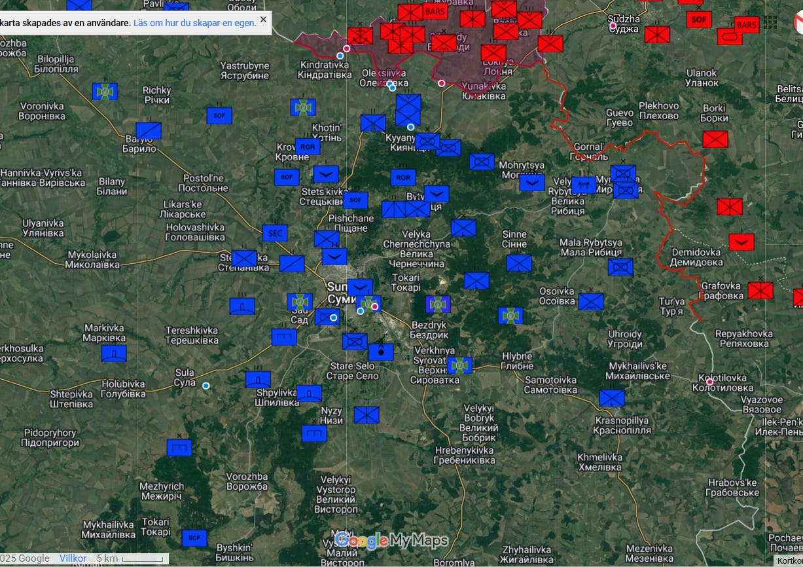The height and width of the screenshot is (567, 803).
Task: Select the border guard emblem marker near Richky
Action: [105, 92]
